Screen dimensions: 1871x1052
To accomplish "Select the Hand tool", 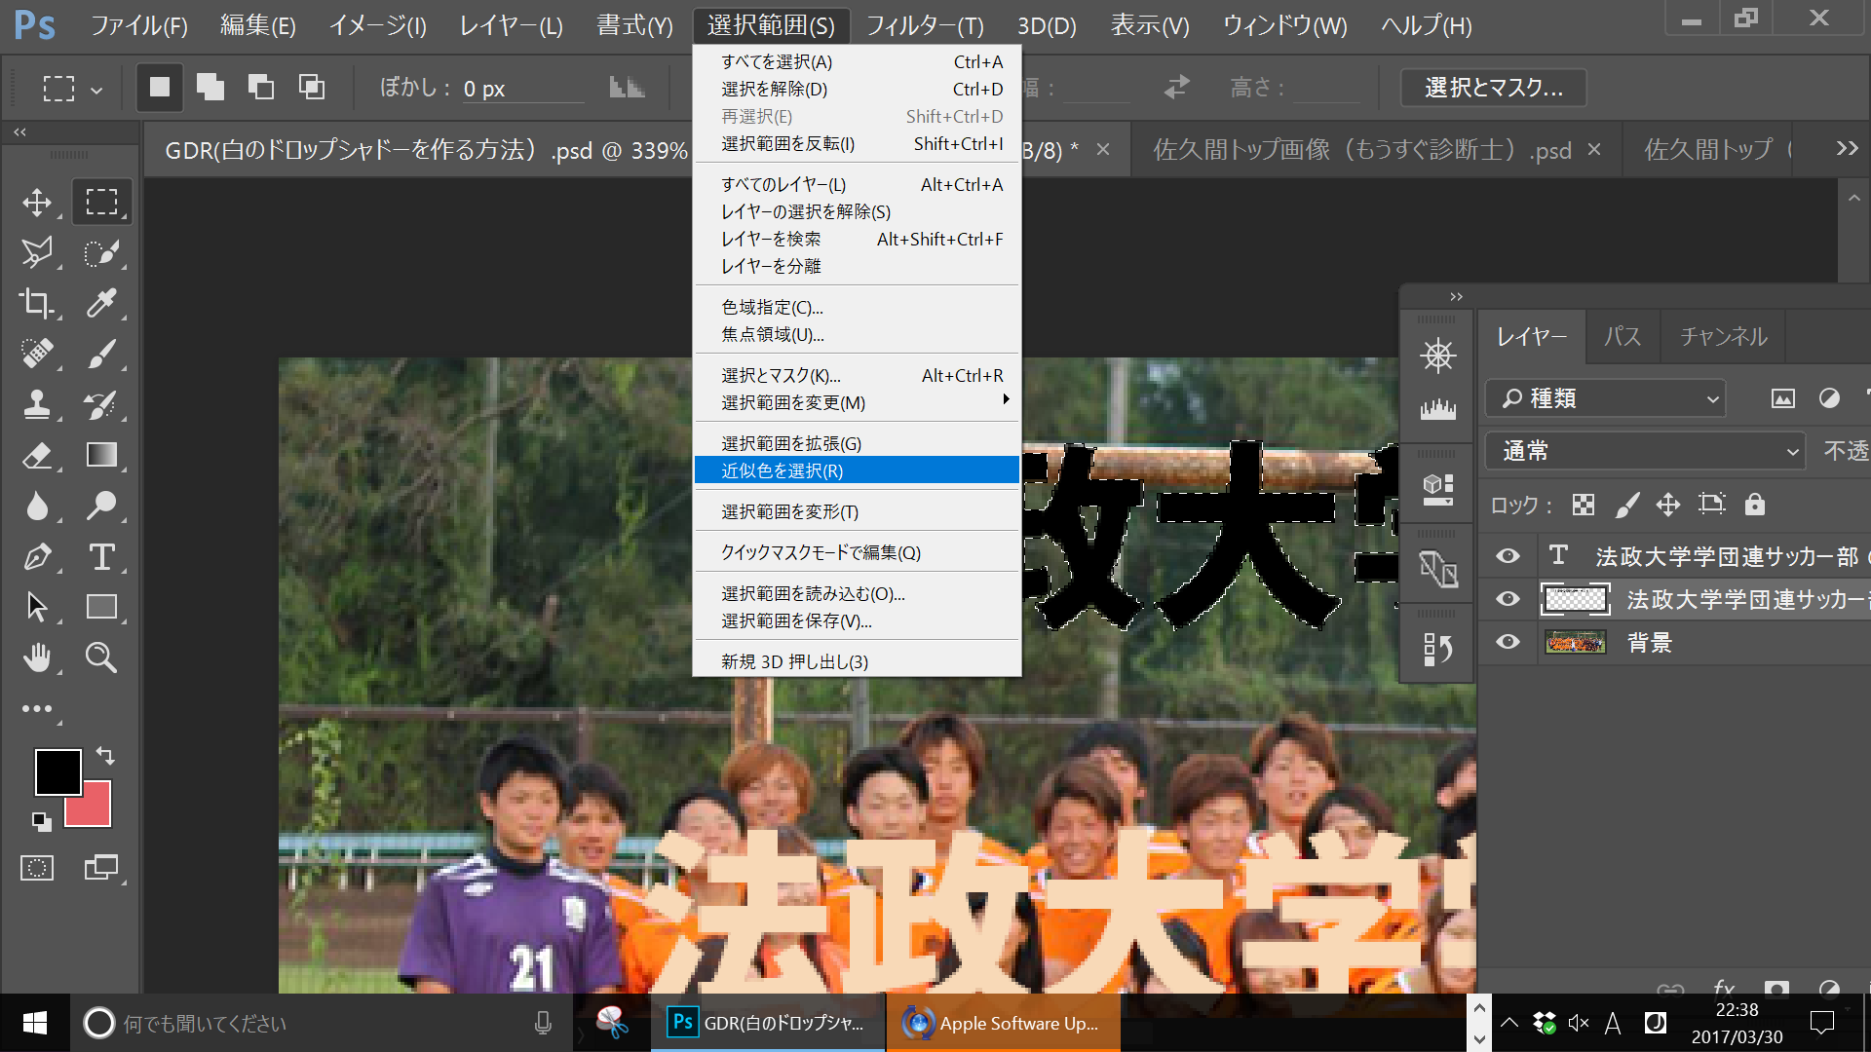I will click(37, 657).
